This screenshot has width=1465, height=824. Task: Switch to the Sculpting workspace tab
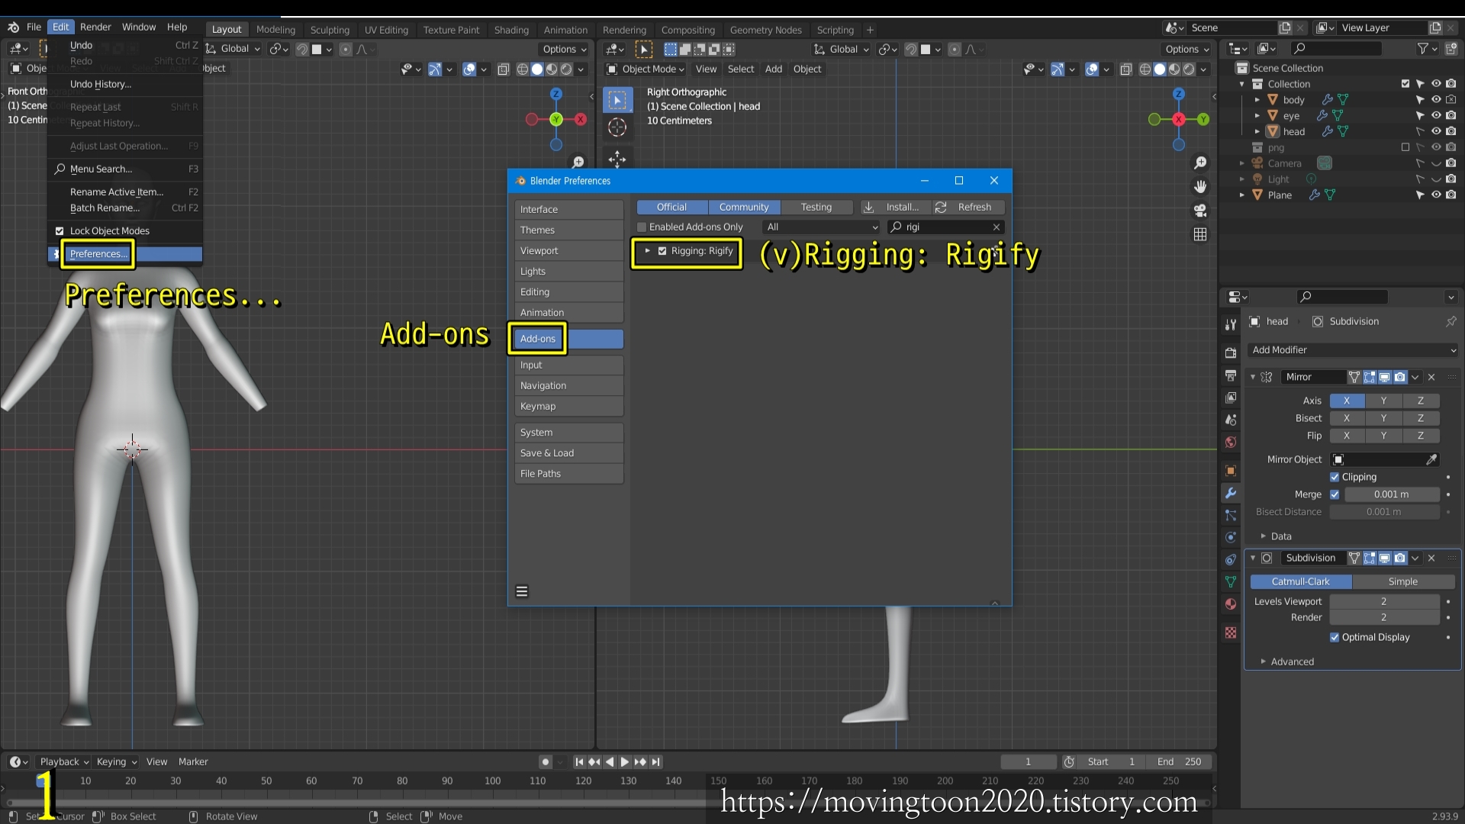point(330,30)
